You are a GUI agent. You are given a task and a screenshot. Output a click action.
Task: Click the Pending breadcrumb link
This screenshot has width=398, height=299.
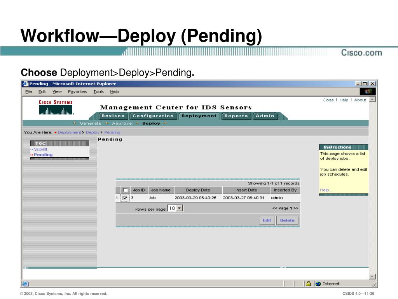pyautogui.click(x=112, y=132)
